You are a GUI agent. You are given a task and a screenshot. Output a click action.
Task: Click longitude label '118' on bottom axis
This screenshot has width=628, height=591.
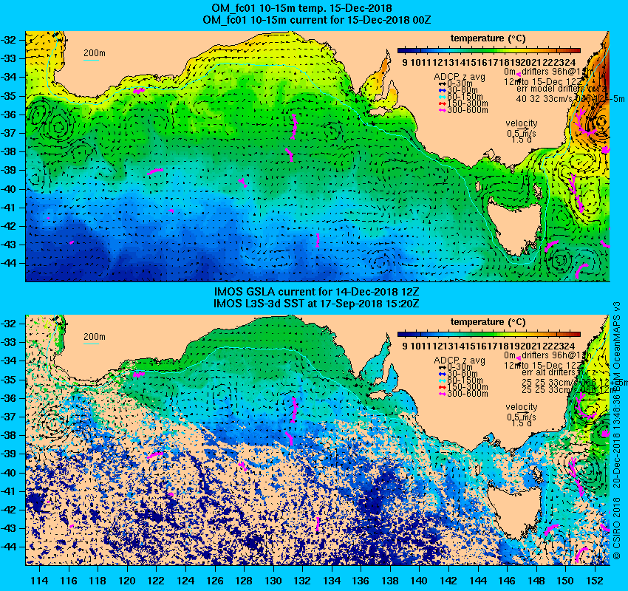tap(98, 580)
